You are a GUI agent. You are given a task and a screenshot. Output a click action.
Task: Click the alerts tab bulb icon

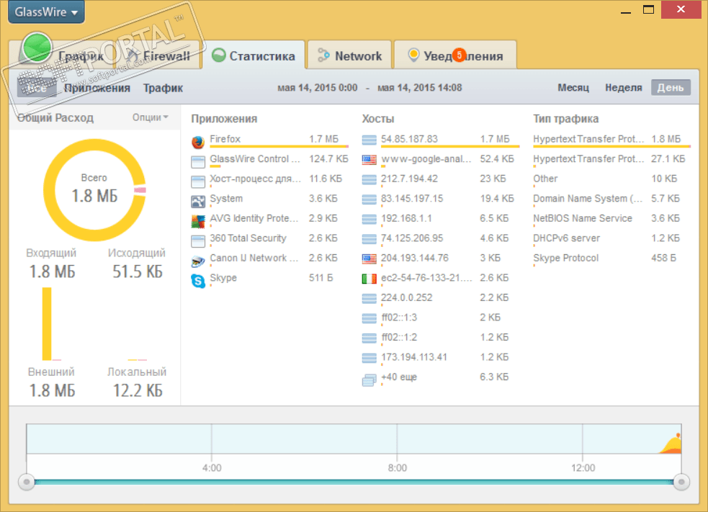tap(413, 55)
